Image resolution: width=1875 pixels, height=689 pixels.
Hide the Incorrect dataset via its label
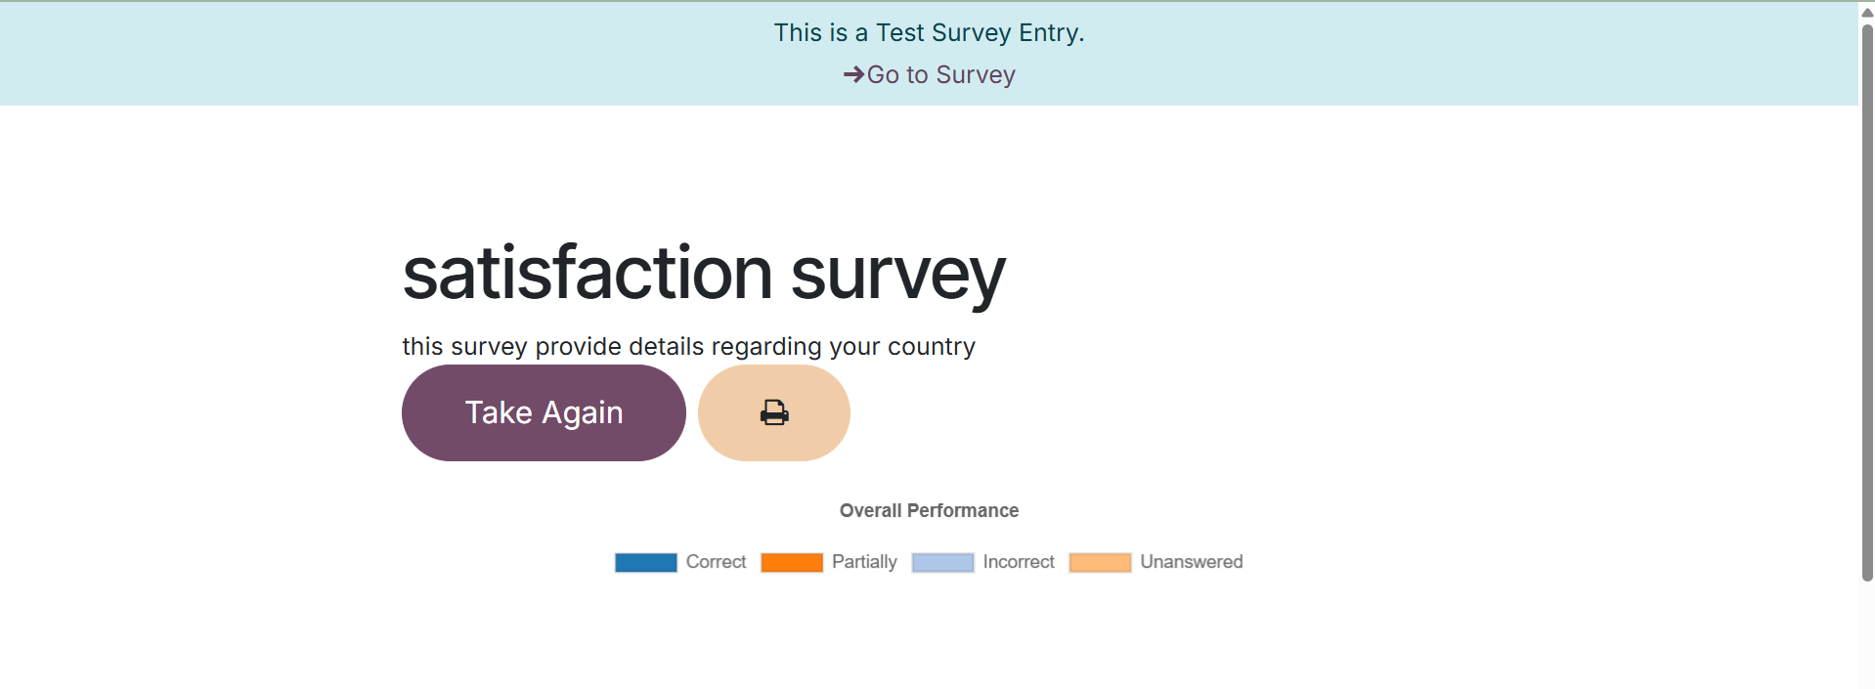pyautogui.click(x=1019, y=562)
